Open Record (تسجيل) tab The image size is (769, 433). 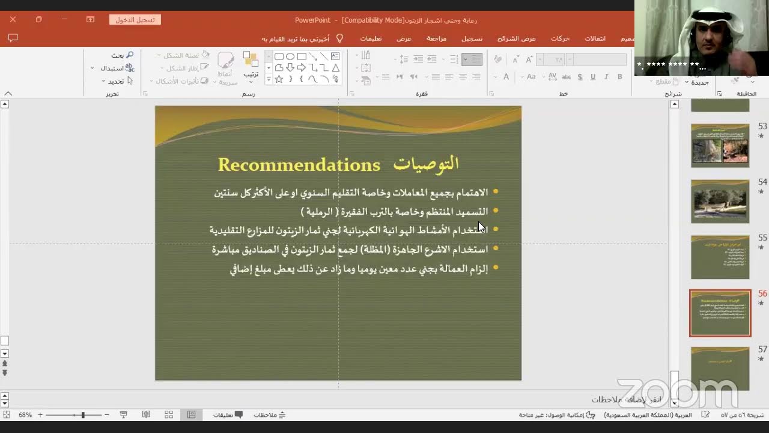472,38
